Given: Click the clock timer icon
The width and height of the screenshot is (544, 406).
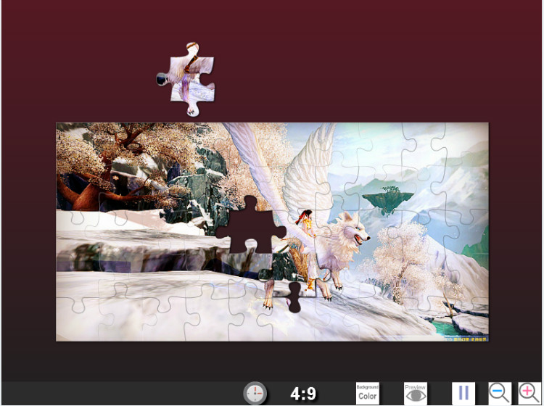Looking at the screenshot, I should [x=255, y=394].
